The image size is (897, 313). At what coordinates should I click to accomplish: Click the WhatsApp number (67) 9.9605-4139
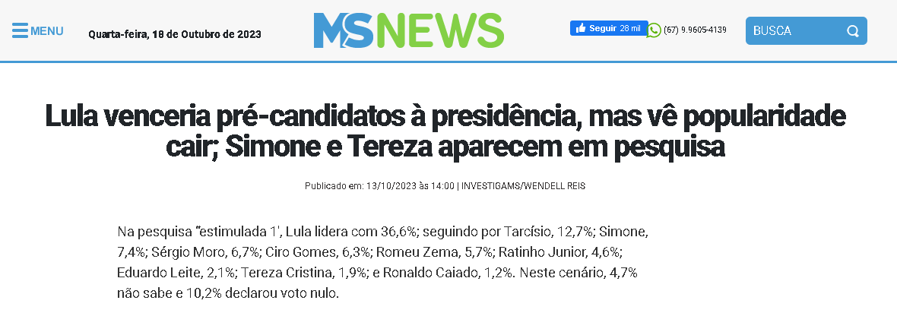tap(695, 30)
